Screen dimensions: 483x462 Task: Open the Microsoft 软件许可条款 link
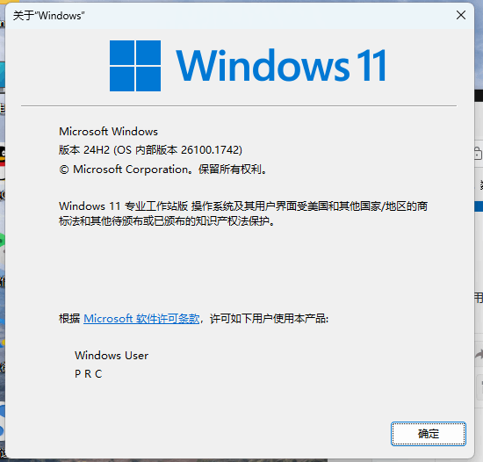tap(141, 319)
